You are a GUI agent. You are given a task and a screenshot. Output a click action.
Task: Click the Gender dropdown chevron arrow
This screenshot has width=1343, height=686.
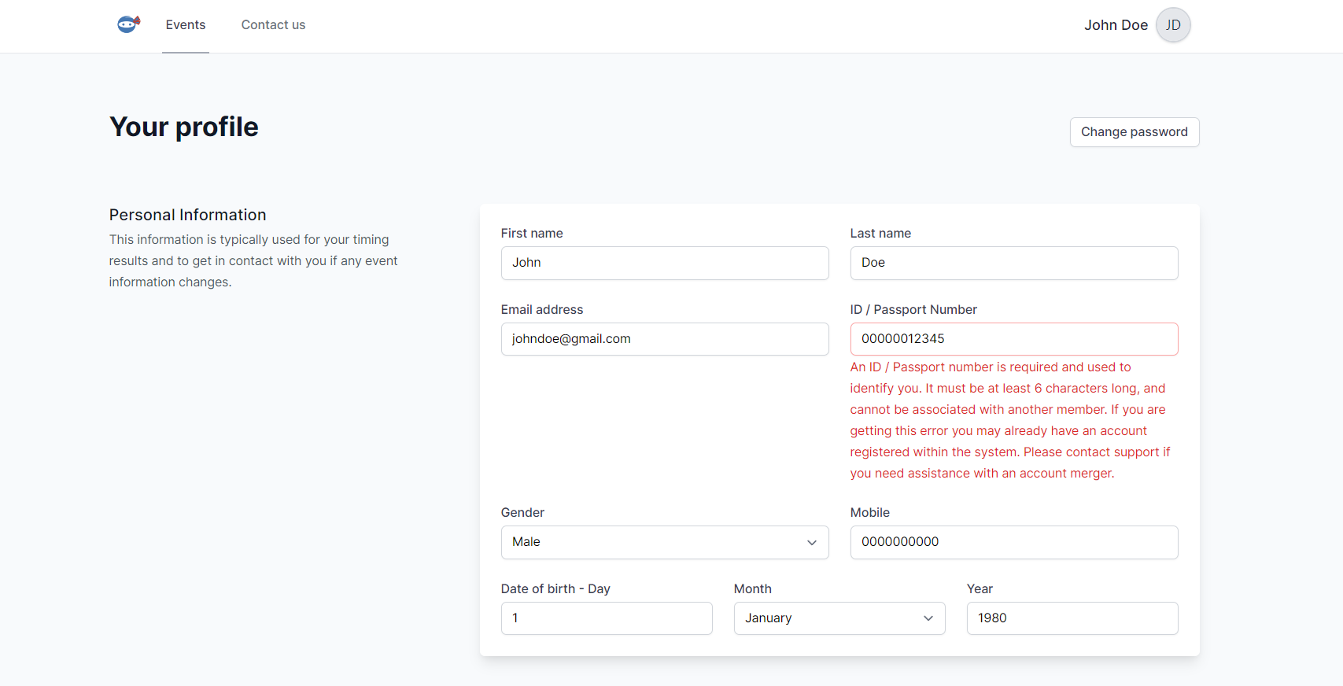pyautogui.click(x=811, y=543)
